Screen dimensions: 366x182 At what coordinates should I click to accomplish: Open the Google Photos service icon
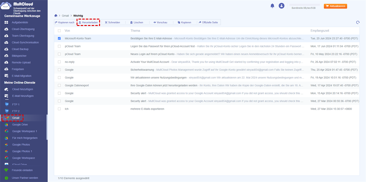(x=6, y=145)
